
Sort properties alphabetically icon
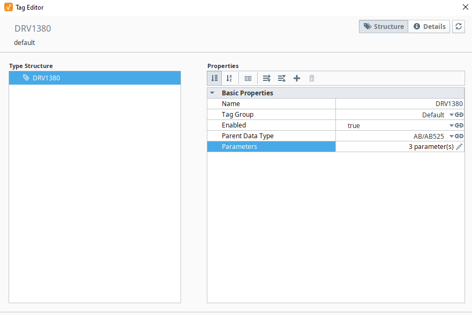(229, 78)
